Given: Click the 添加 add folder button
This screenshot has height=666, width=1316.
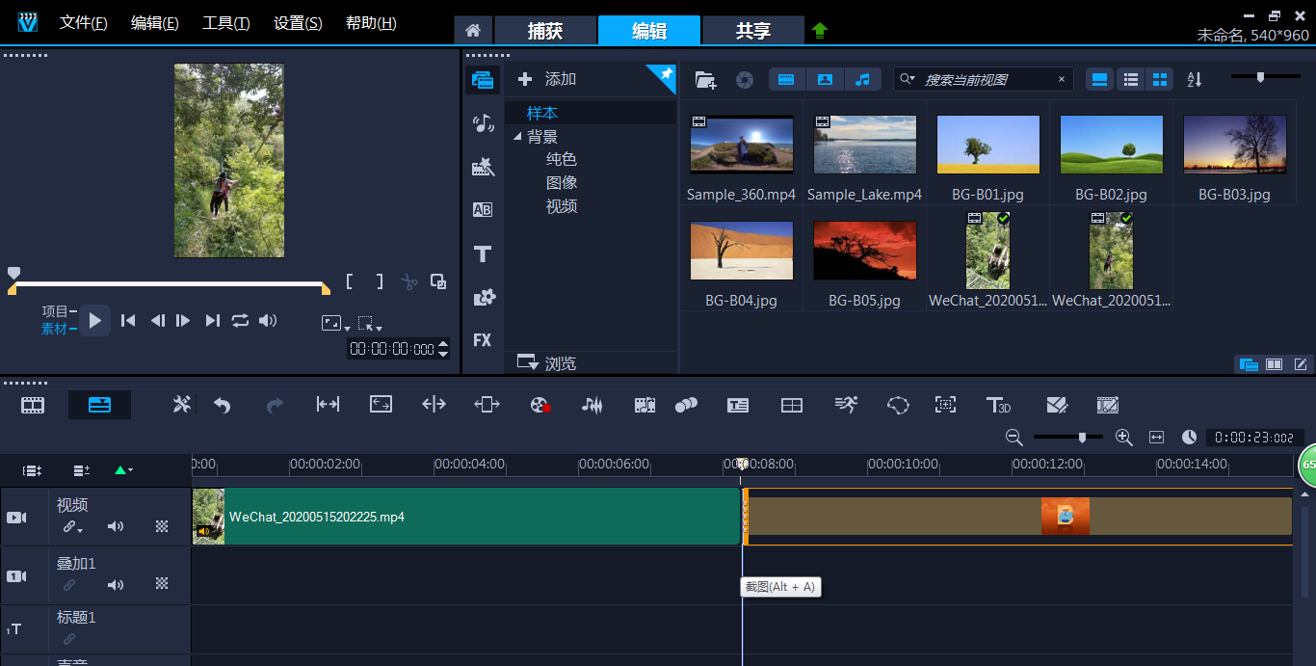Looking at the screenshot, I should [547, 79].
